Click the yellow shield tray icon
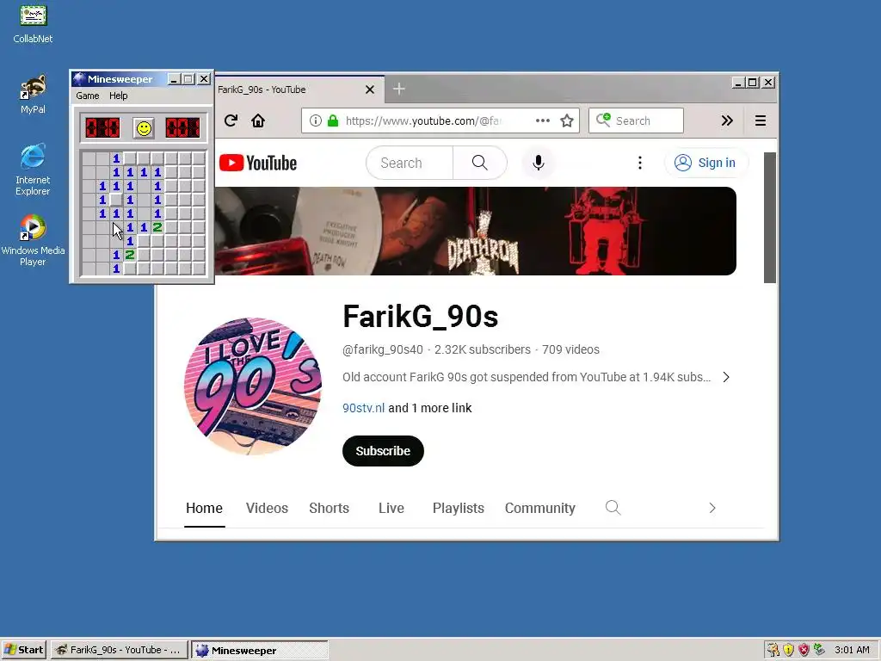Screen dimensions: 881x661 tap(788, 650)
